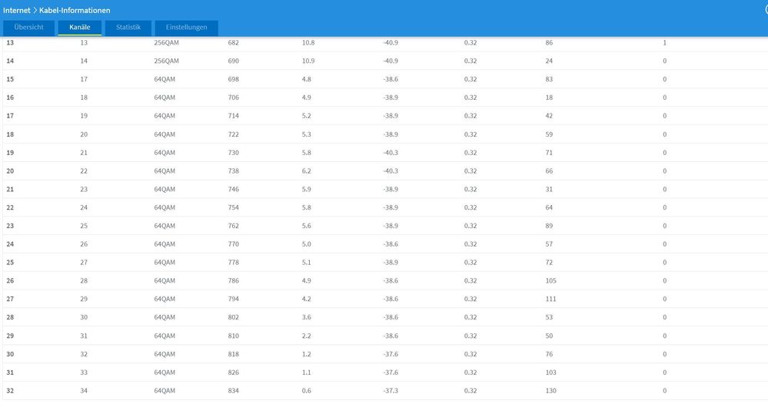Screen dimensions: 768x407
Task: Click power level 3.6 in row 28
Action: pos(307,317)
